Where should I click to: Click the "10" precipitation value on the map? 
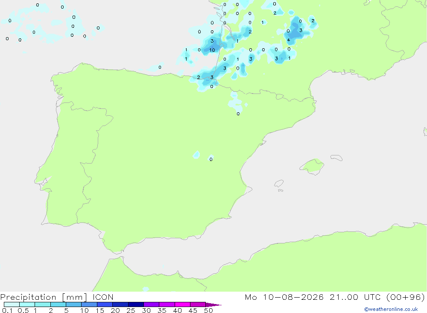(x=212, y=50)
